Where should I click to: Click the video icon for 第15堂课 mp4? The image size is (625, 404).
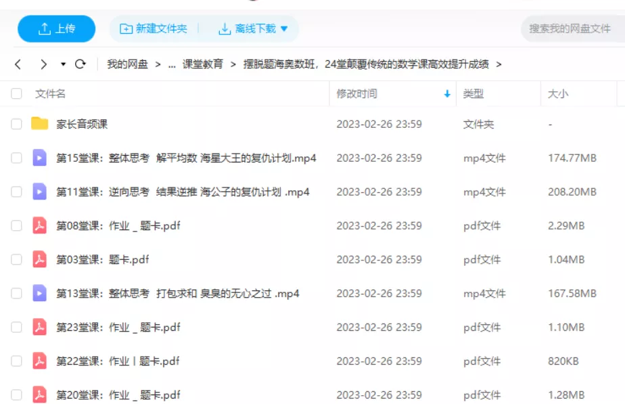click(40, 158)
